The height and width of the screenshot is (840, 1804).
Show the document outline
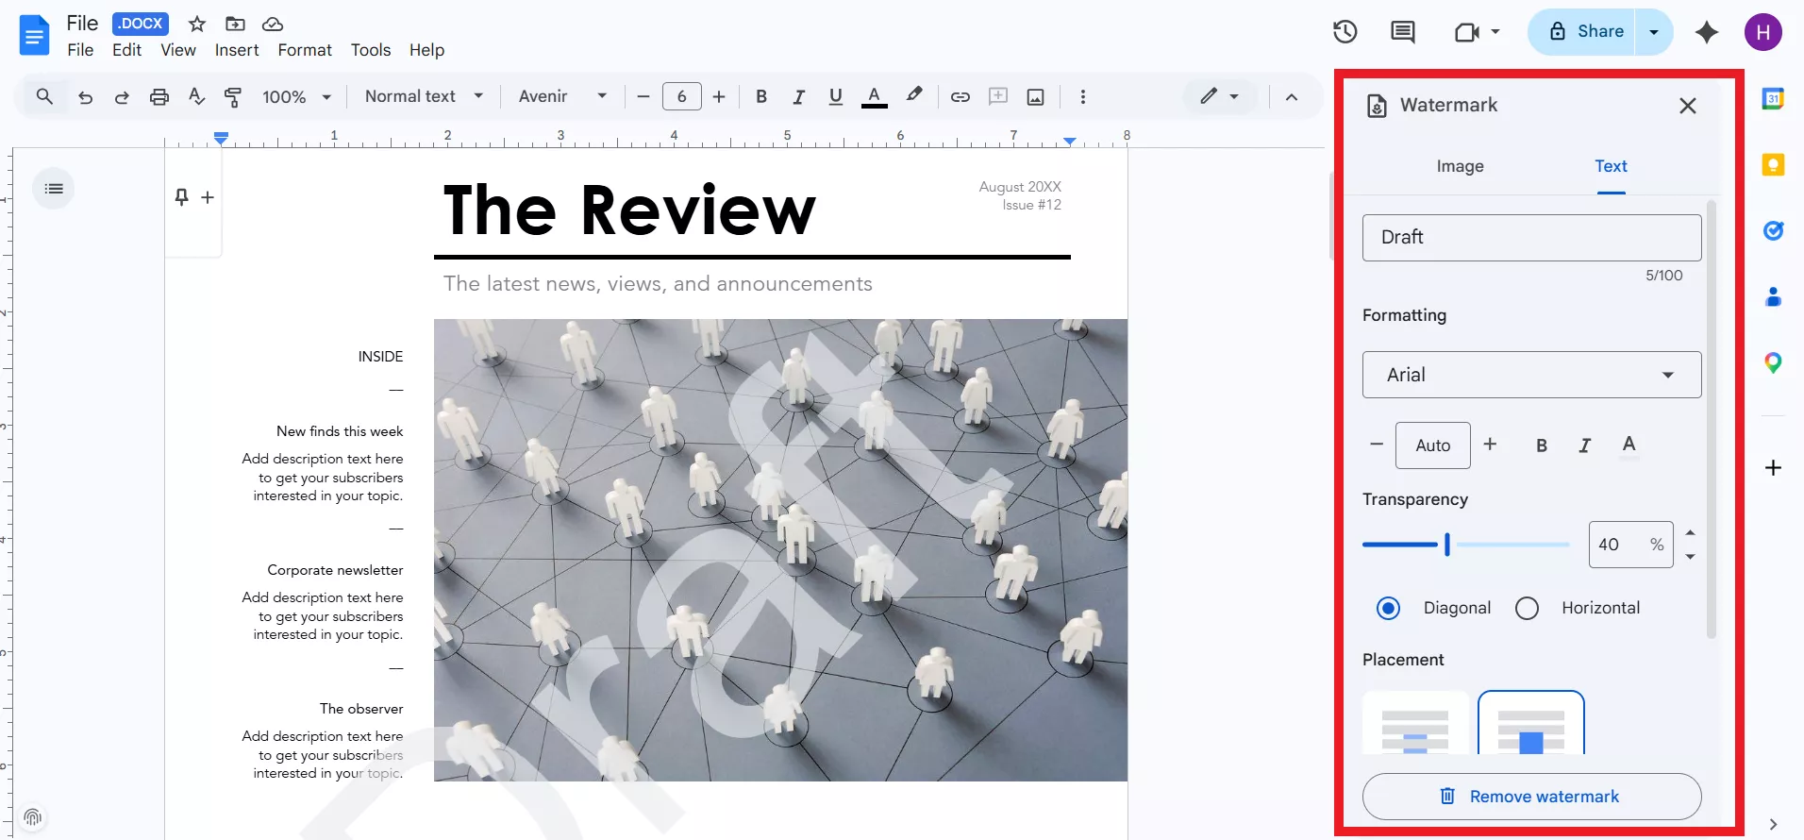(x=54, y=189)
